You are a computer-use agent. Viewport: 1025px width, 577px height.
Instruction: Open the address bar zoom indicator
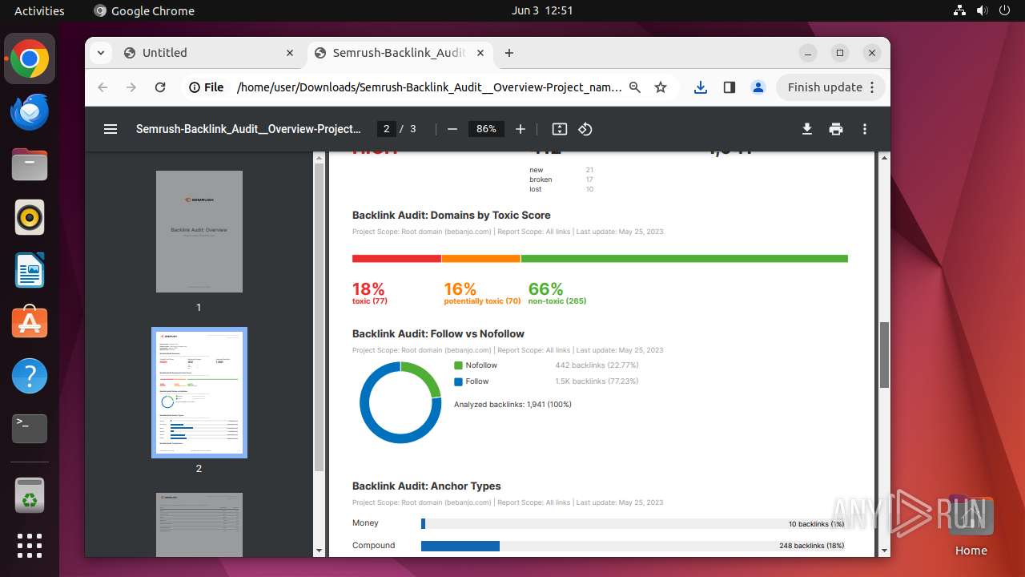point(635,87)
